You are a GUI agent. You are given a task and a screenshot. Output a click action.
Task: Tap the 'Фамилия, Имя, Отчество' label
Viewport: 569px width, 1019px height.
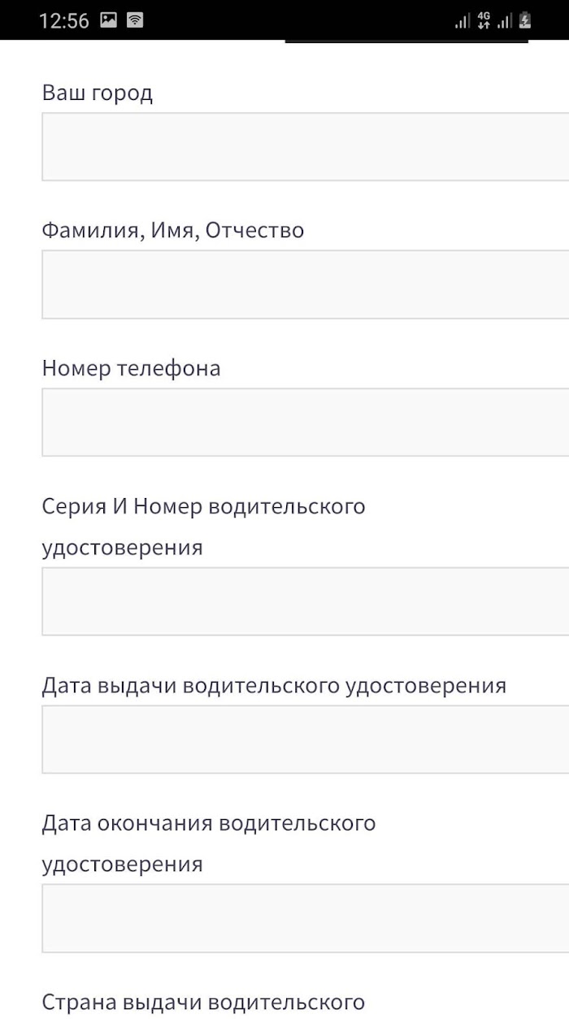172,231
